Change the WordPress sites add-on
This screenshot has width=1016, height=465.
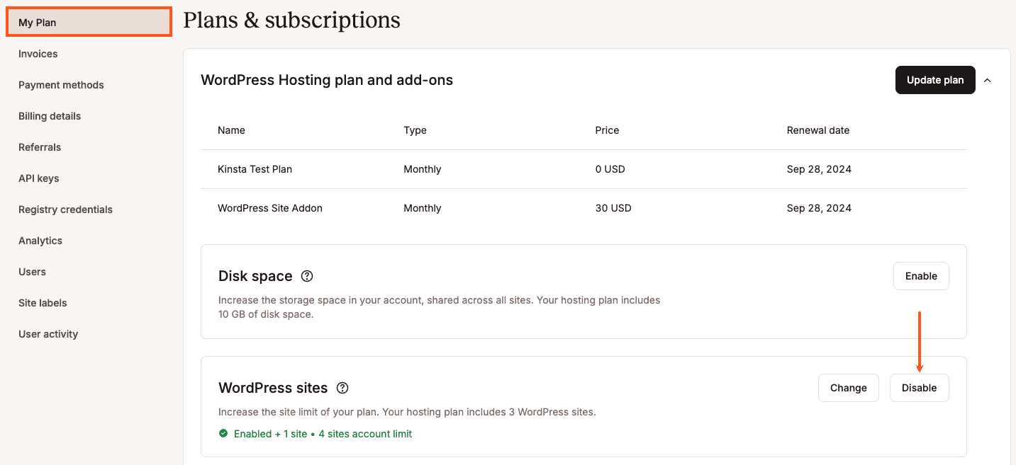pos(848,388)
